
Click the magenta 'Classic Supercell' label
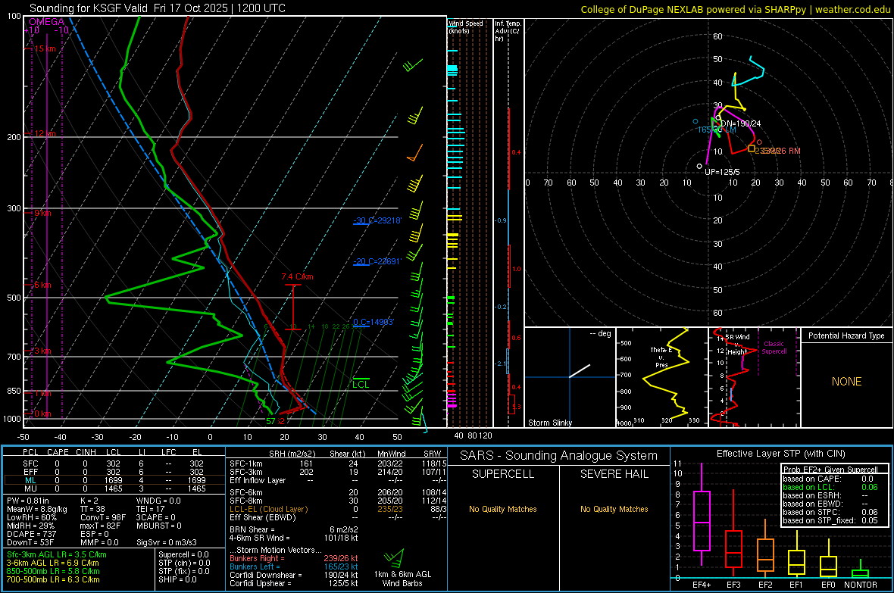[x=774, y=348]
